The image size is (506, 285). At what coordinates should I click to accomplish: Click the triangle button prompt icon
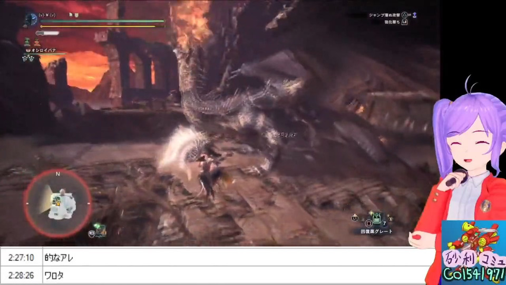(404, 15)
